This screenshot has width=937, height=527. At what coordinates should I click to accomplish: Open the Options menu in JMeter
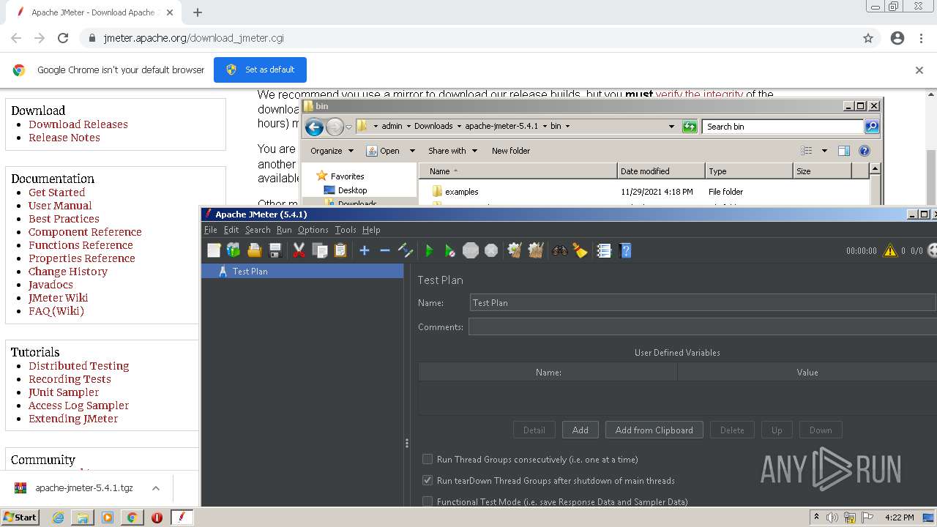click(313, 229)
